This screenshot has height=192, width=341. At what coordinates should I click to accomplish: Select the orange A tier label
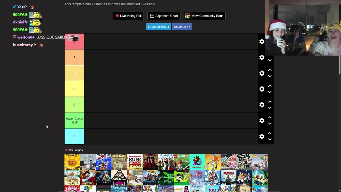(x=74, y=57)
